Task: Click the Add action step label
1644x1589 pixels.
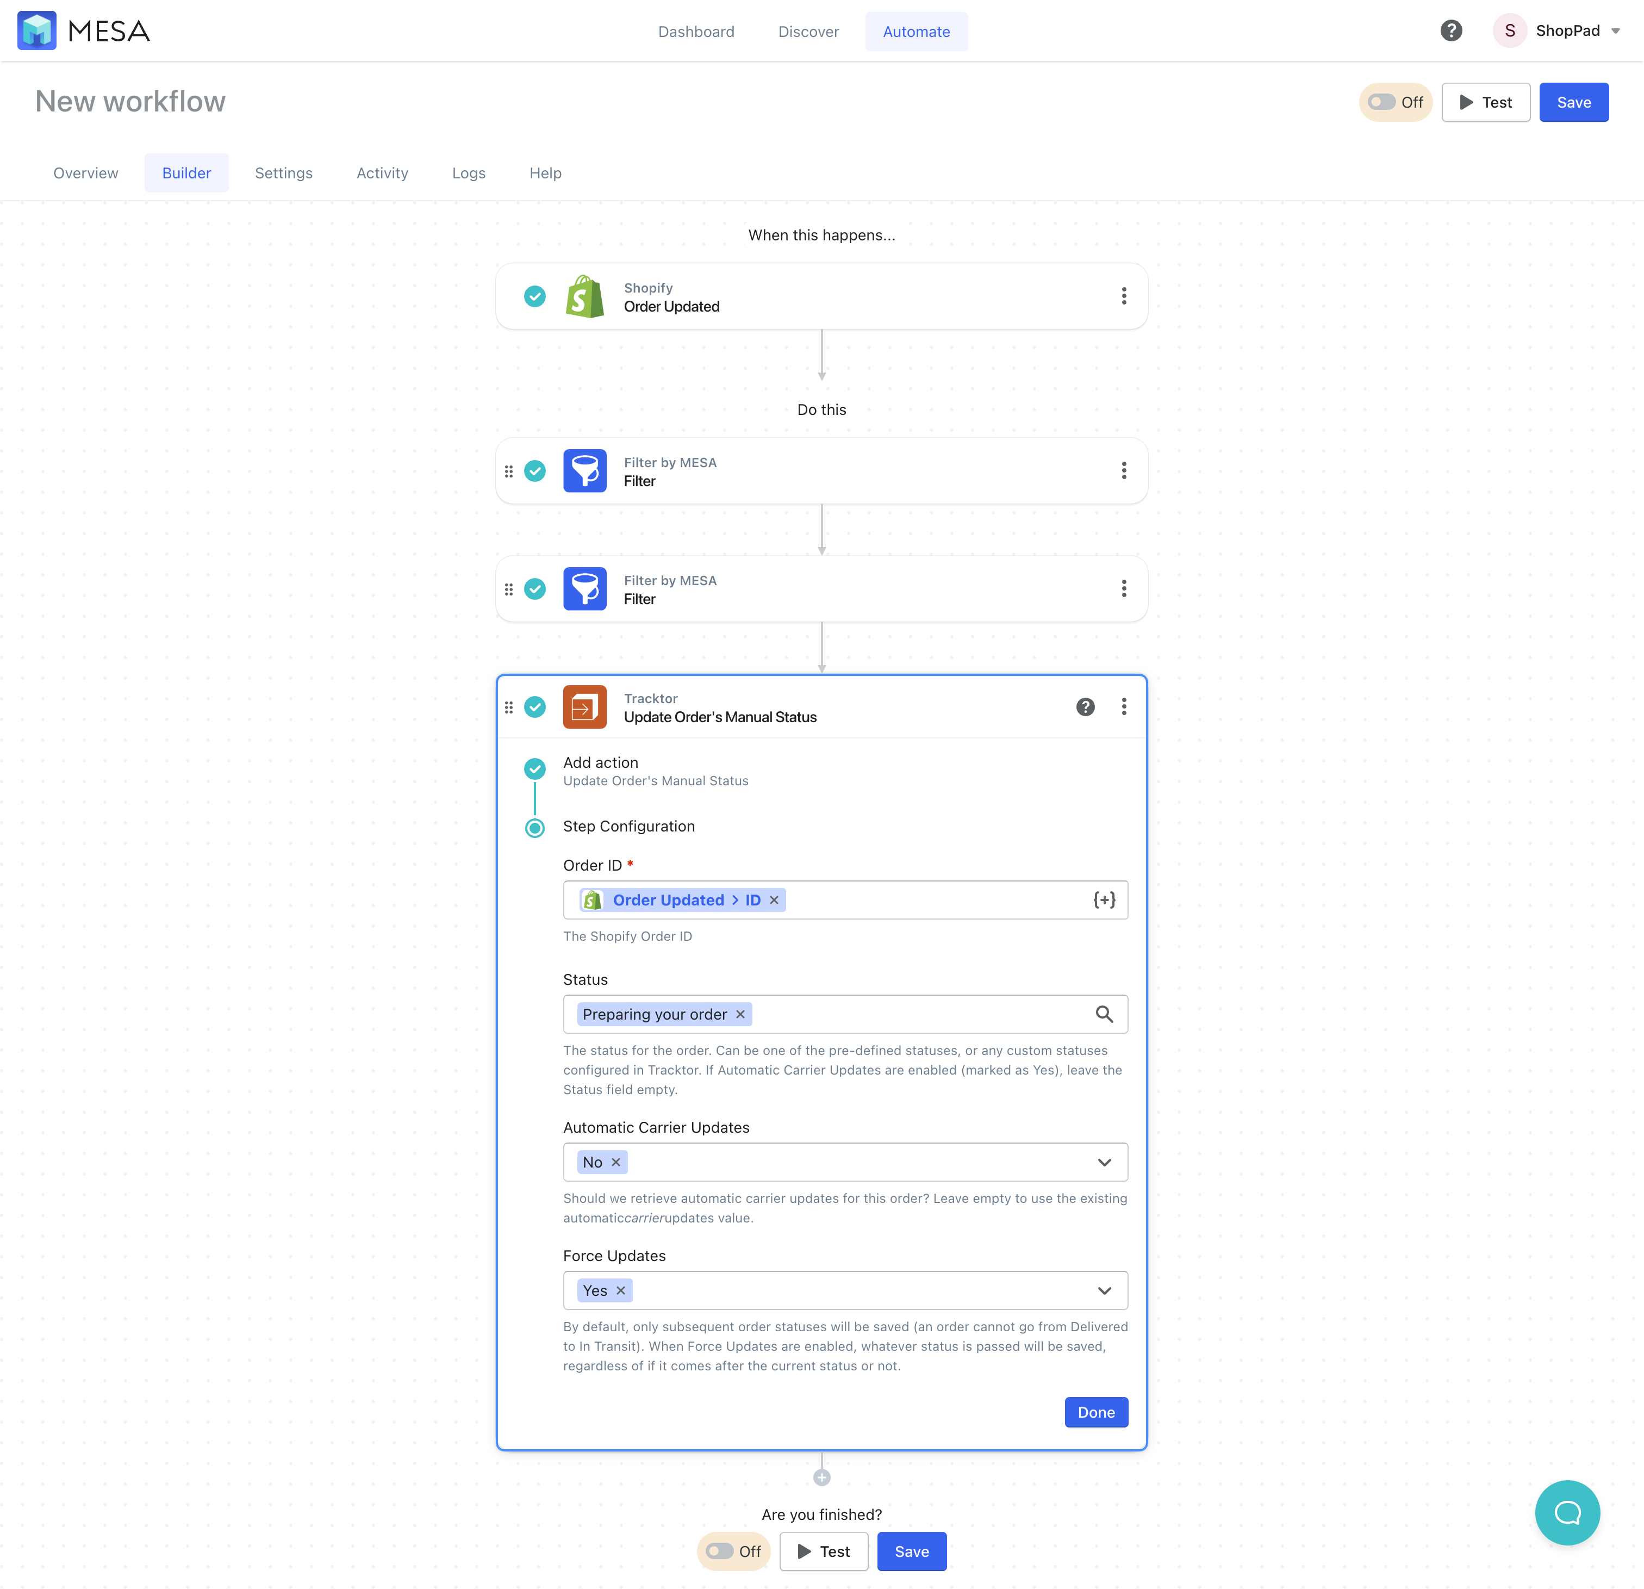Action: tap(600, 762)
